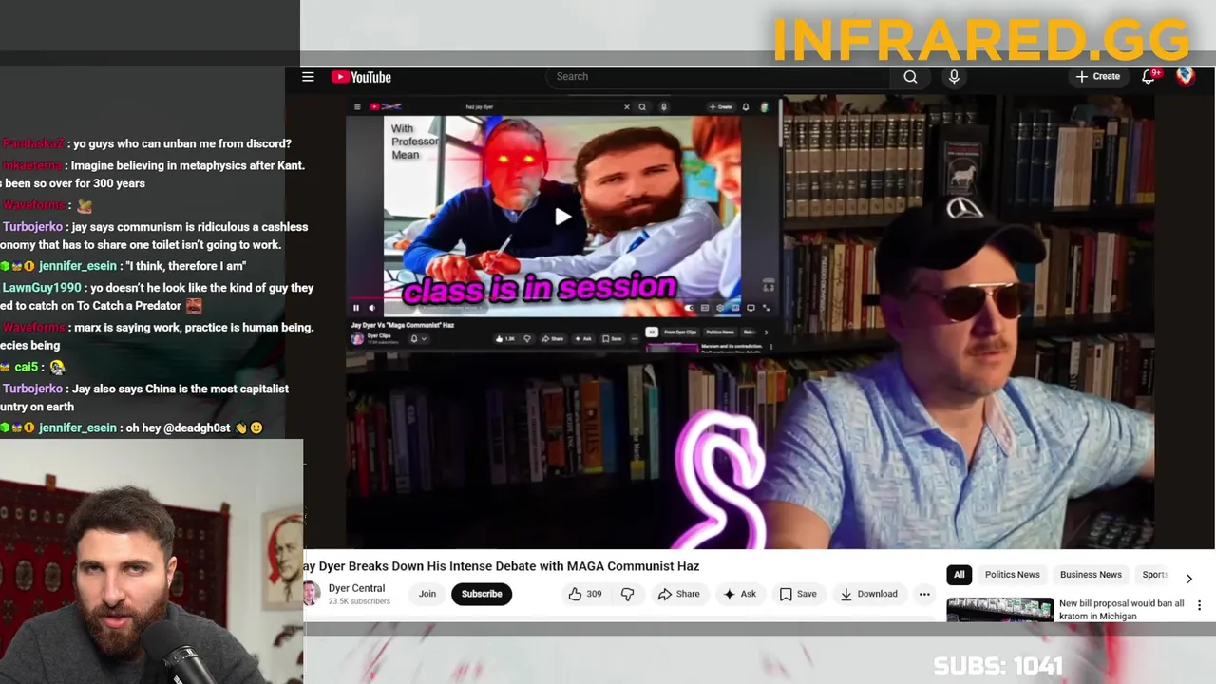Open the inner page Create button
This screenshot has width=1216, height=684.
720,107
